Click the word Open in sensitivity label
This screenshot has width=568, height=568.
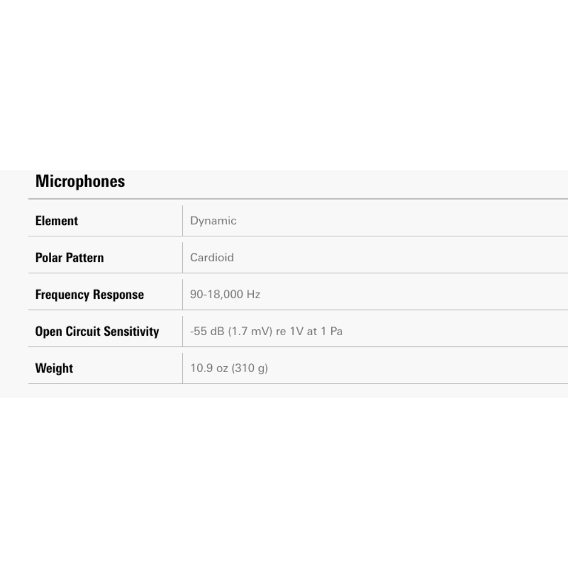pos(48,332)
